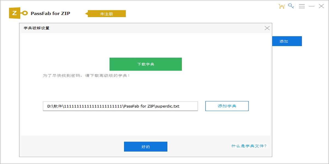Click the PassFab for ZIP title text

pos(50,13)
